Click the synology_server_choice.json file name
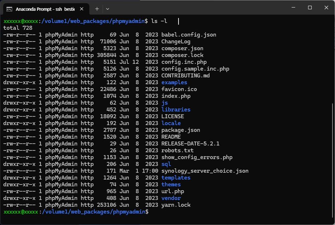This screenshot has height=225, width=335. pyautogui.click(x=205, y=171)
